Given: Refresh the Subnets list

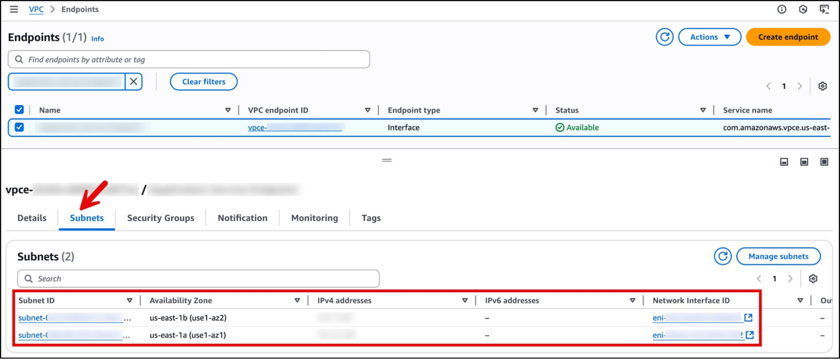Looking at the screenshot, I should coord(722,256).
